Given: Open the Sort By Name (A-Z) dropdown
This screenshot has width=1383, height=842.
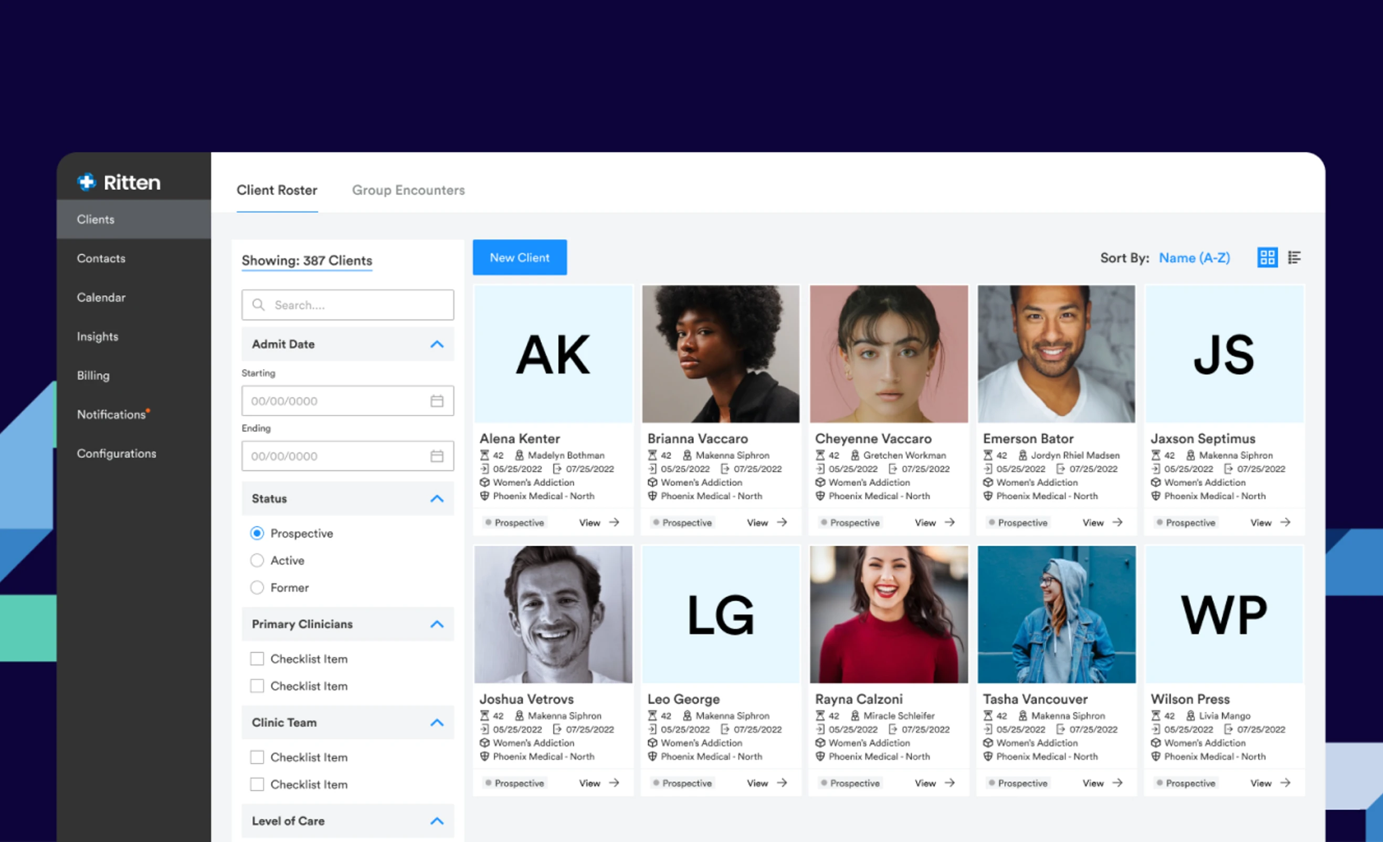Looking at the screenshot, I should [x=1194, y=258].
